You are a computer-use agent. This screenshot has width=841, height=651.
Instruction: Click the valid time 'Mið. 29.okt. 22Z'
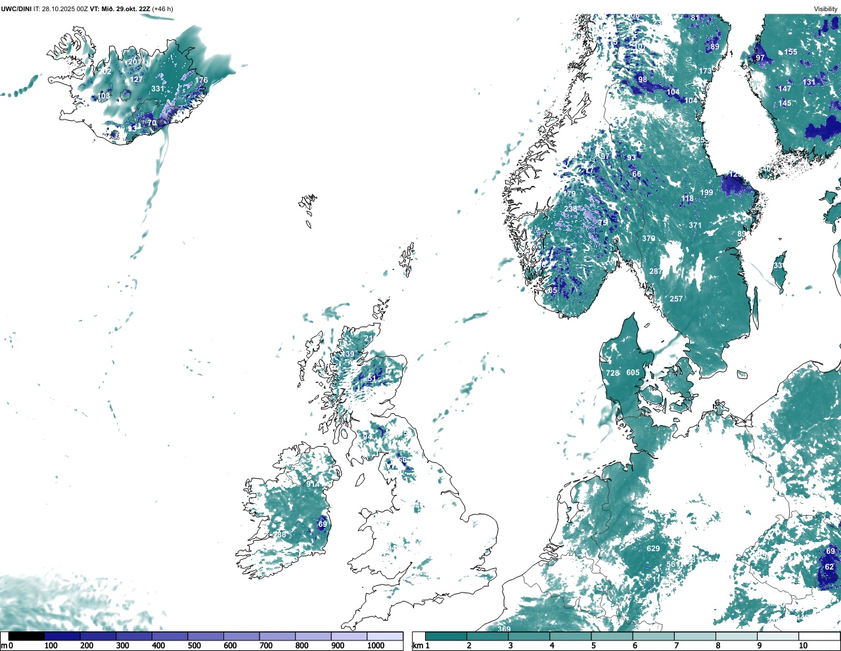click(x=125, y=9)
